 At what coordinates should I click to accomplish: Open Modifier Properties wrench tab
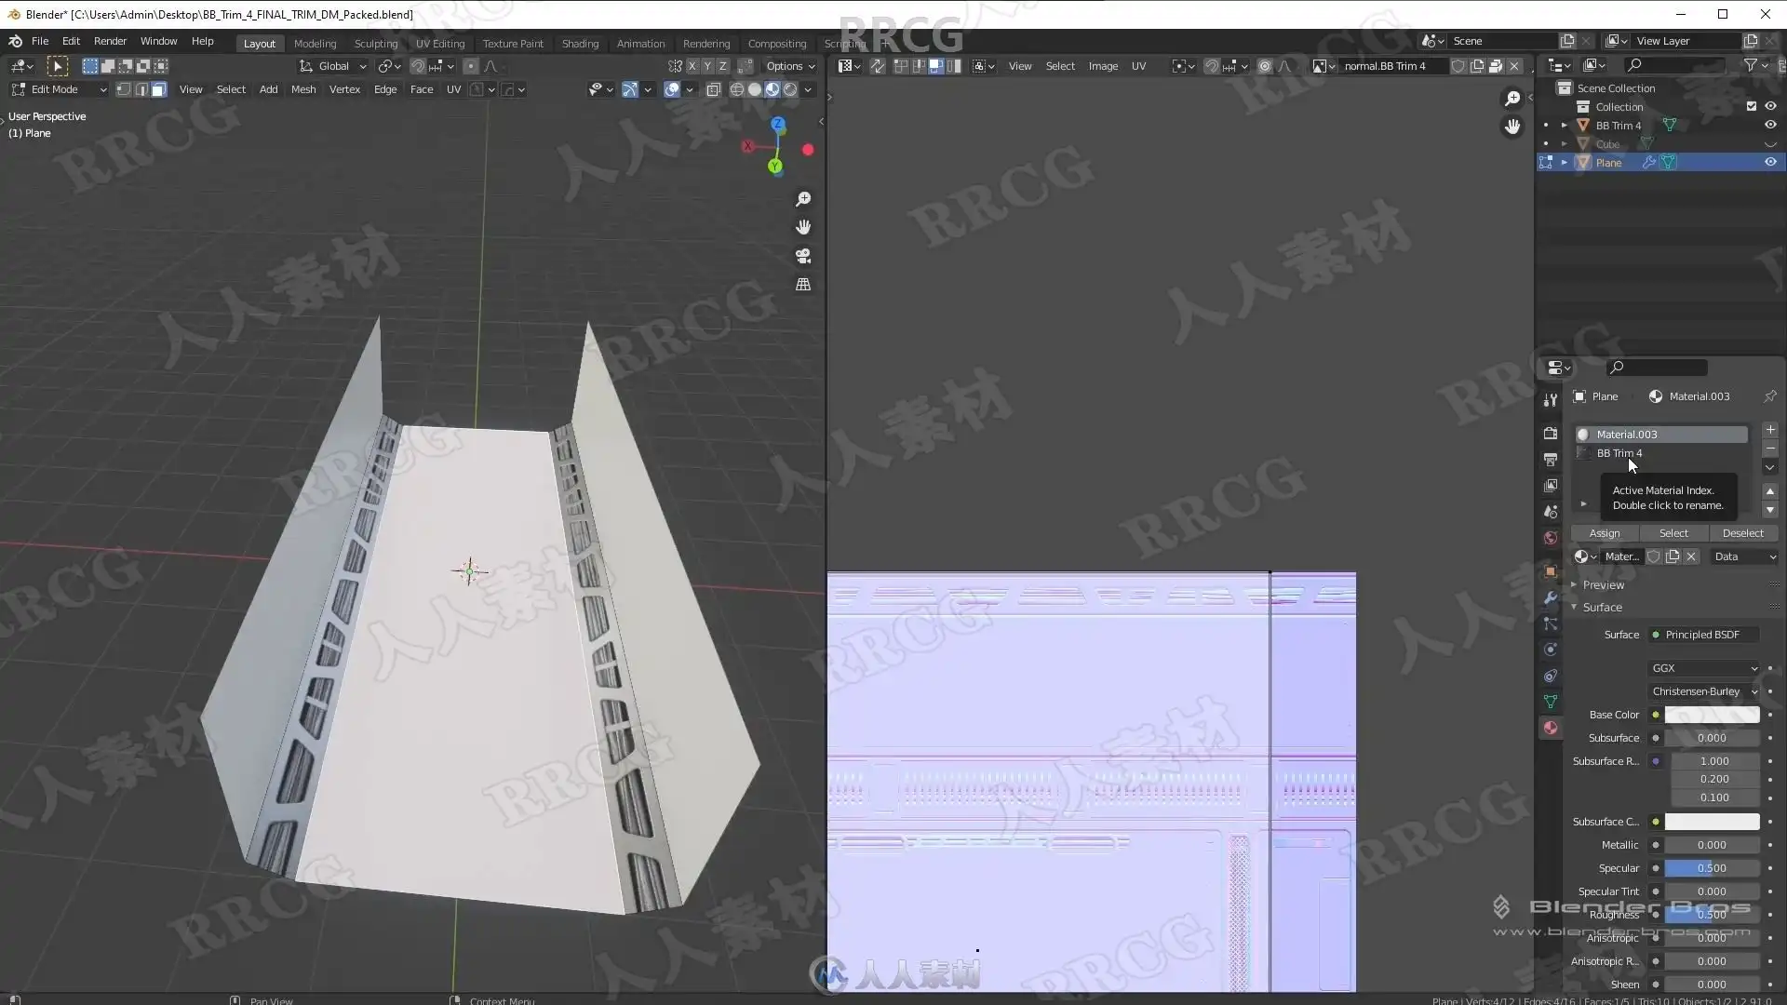tap(1550, 597)
